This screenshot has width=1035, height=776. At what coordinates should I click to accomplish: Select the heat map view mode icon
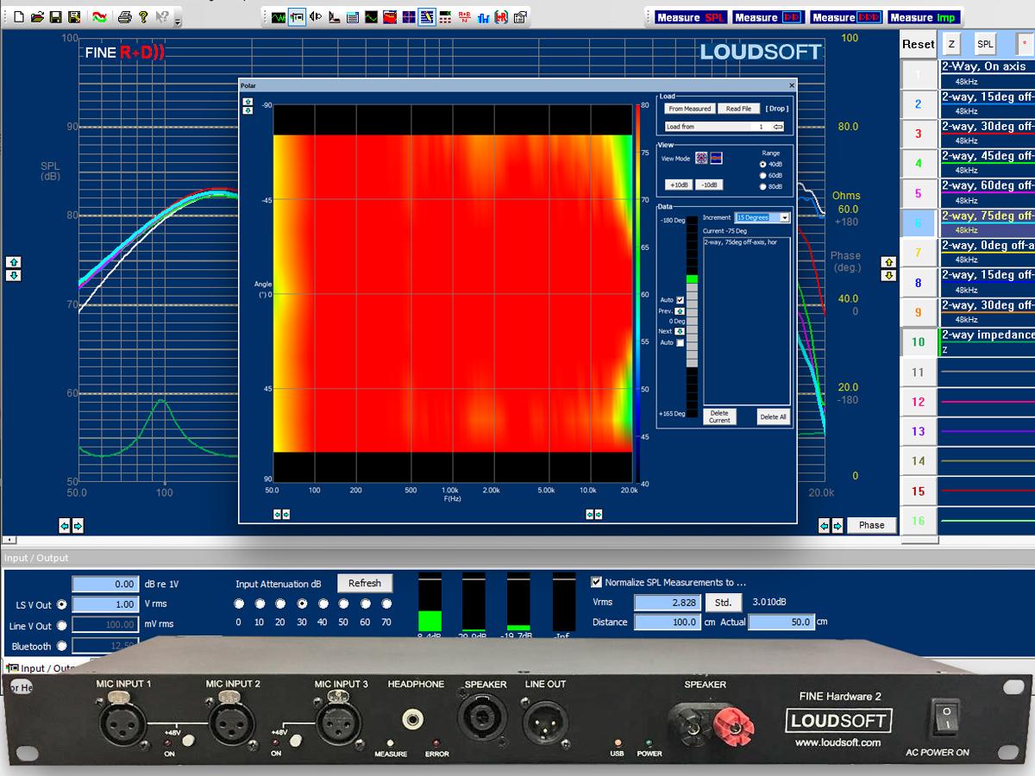tap(715, 158)
